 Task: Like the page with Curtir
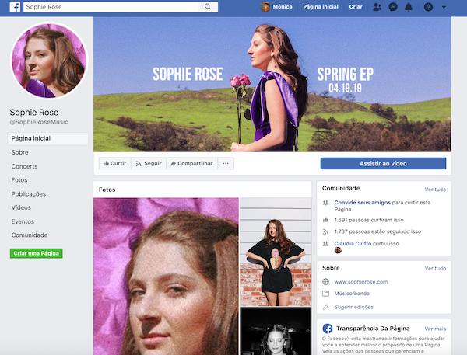(x=114, y=163)
